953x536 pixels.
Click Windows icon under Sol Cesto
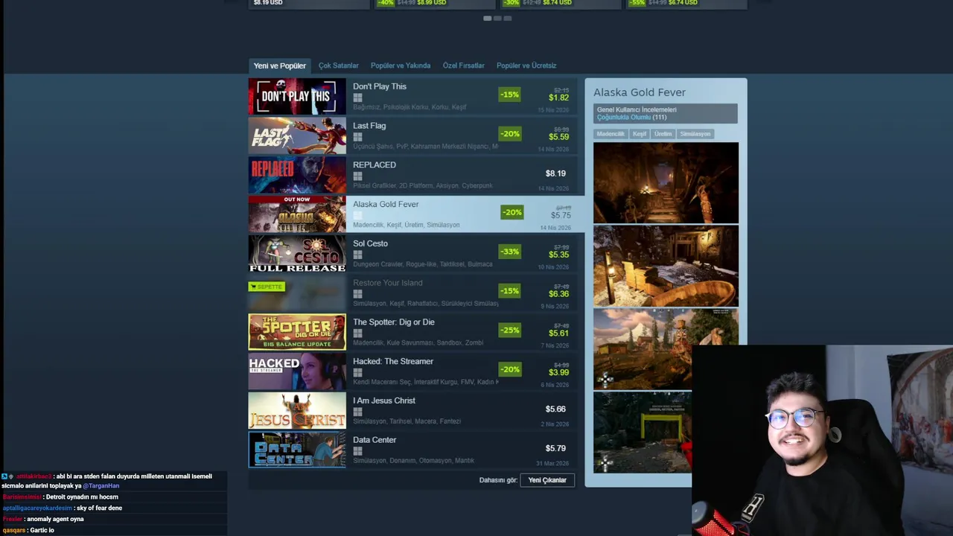click(357, 255)
